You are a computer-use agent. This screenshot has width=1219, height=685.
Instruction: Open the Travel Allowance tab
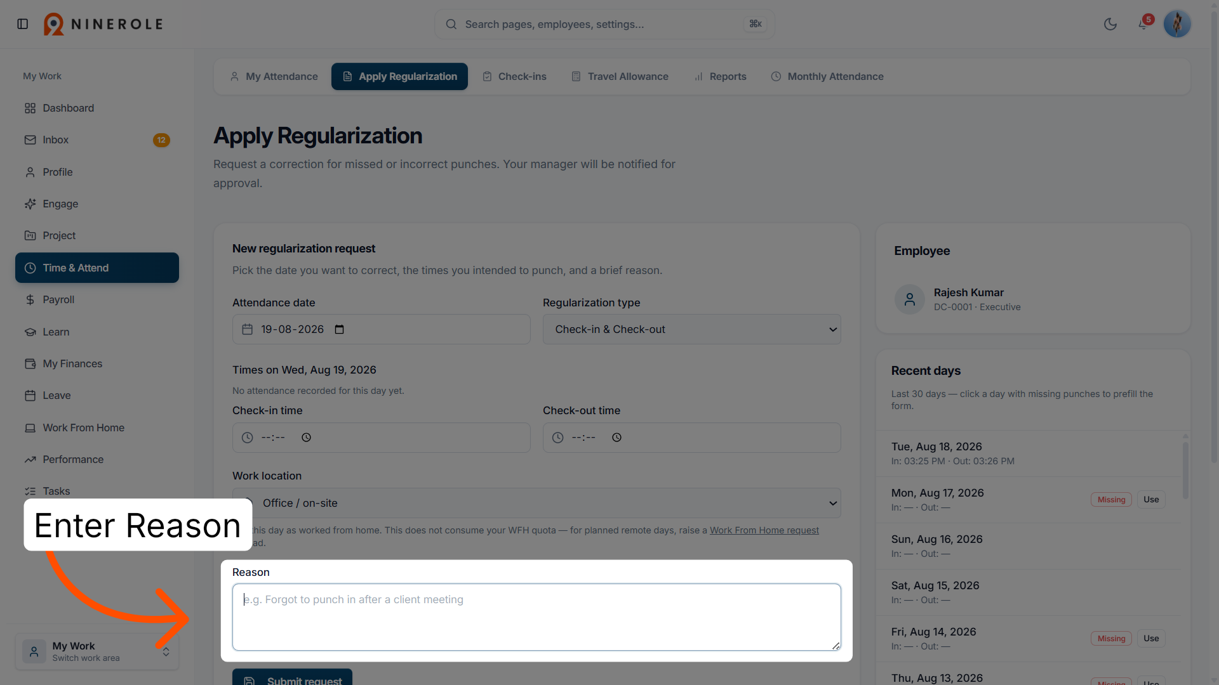point(620,77)
